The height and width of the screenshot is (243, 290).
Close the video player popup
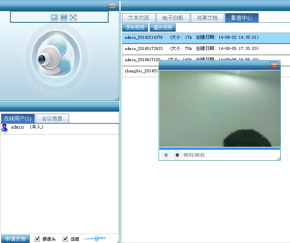[x=274, y=64]
